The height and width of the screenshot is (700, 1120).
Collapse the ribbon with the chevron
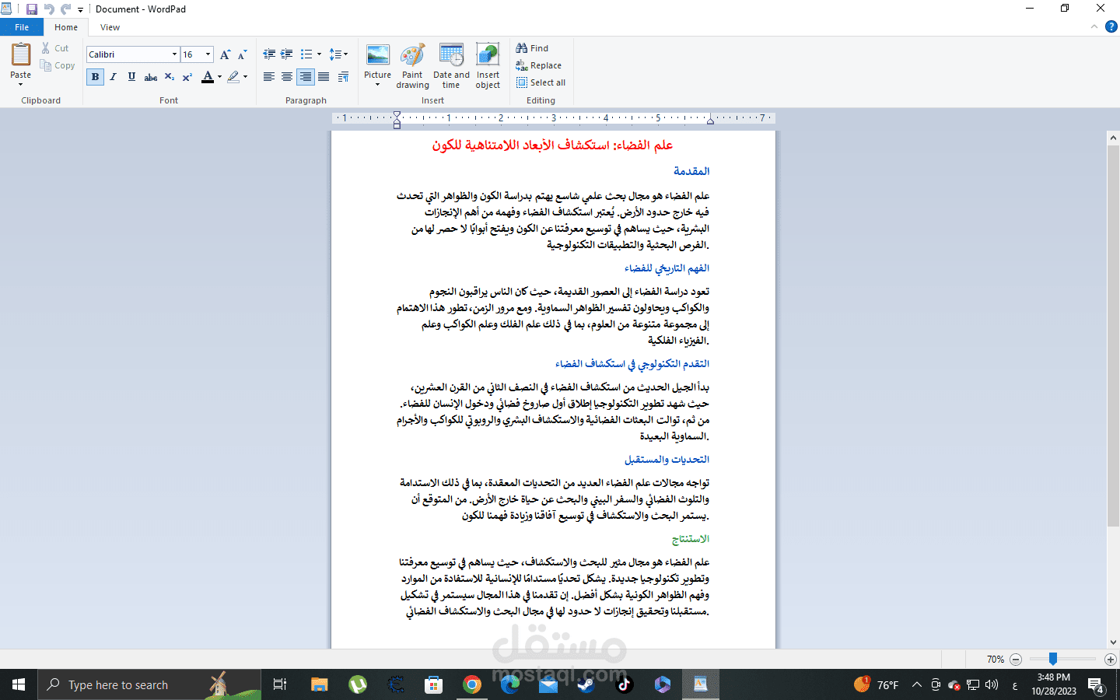pos(1094,26)
